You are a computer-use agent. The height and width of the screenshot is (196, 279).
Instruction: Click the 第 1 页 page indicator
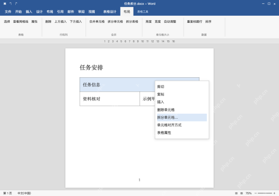point(8,193)
